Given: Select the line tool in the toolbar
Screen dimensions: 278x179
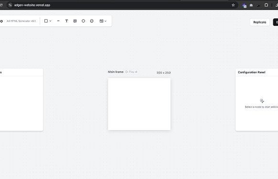Looking at the screenshot, I should (x=58, y=21).
